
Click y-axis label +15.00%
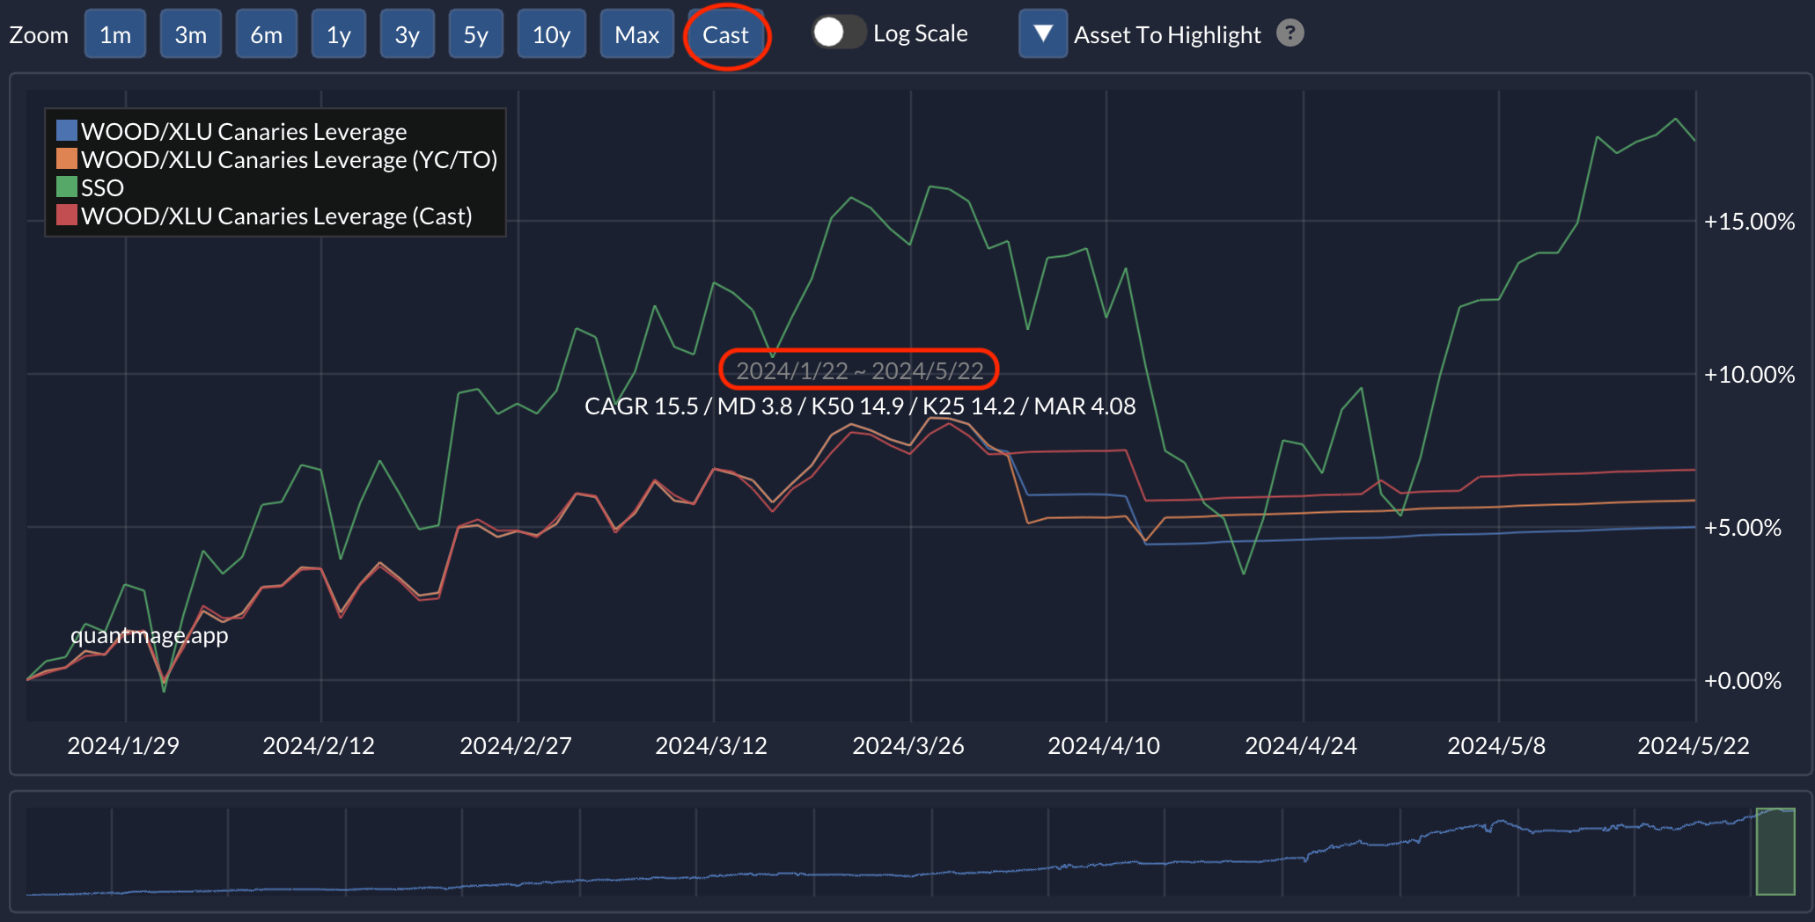coord(1749,222)
